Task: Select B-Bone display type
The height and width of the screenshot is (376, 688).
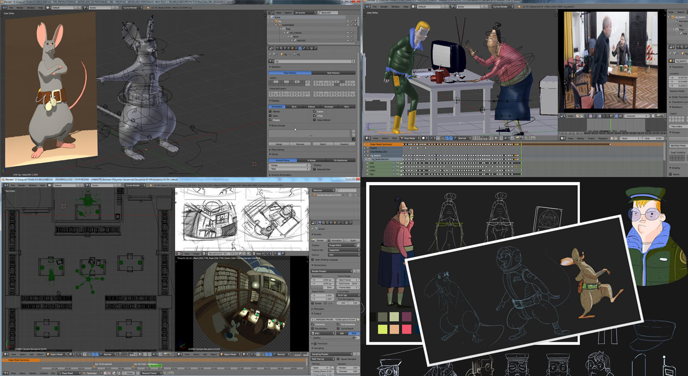Action: point(311,107)
